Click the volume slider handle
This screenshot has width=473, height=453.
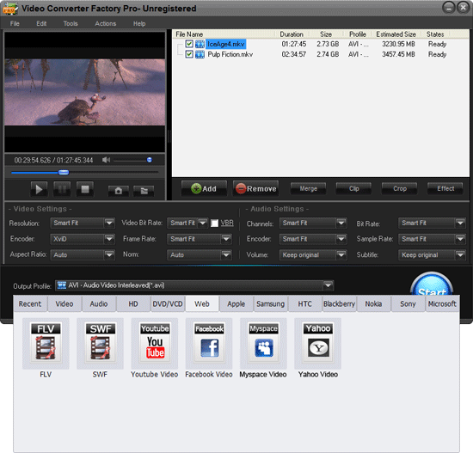coord(150,160)
